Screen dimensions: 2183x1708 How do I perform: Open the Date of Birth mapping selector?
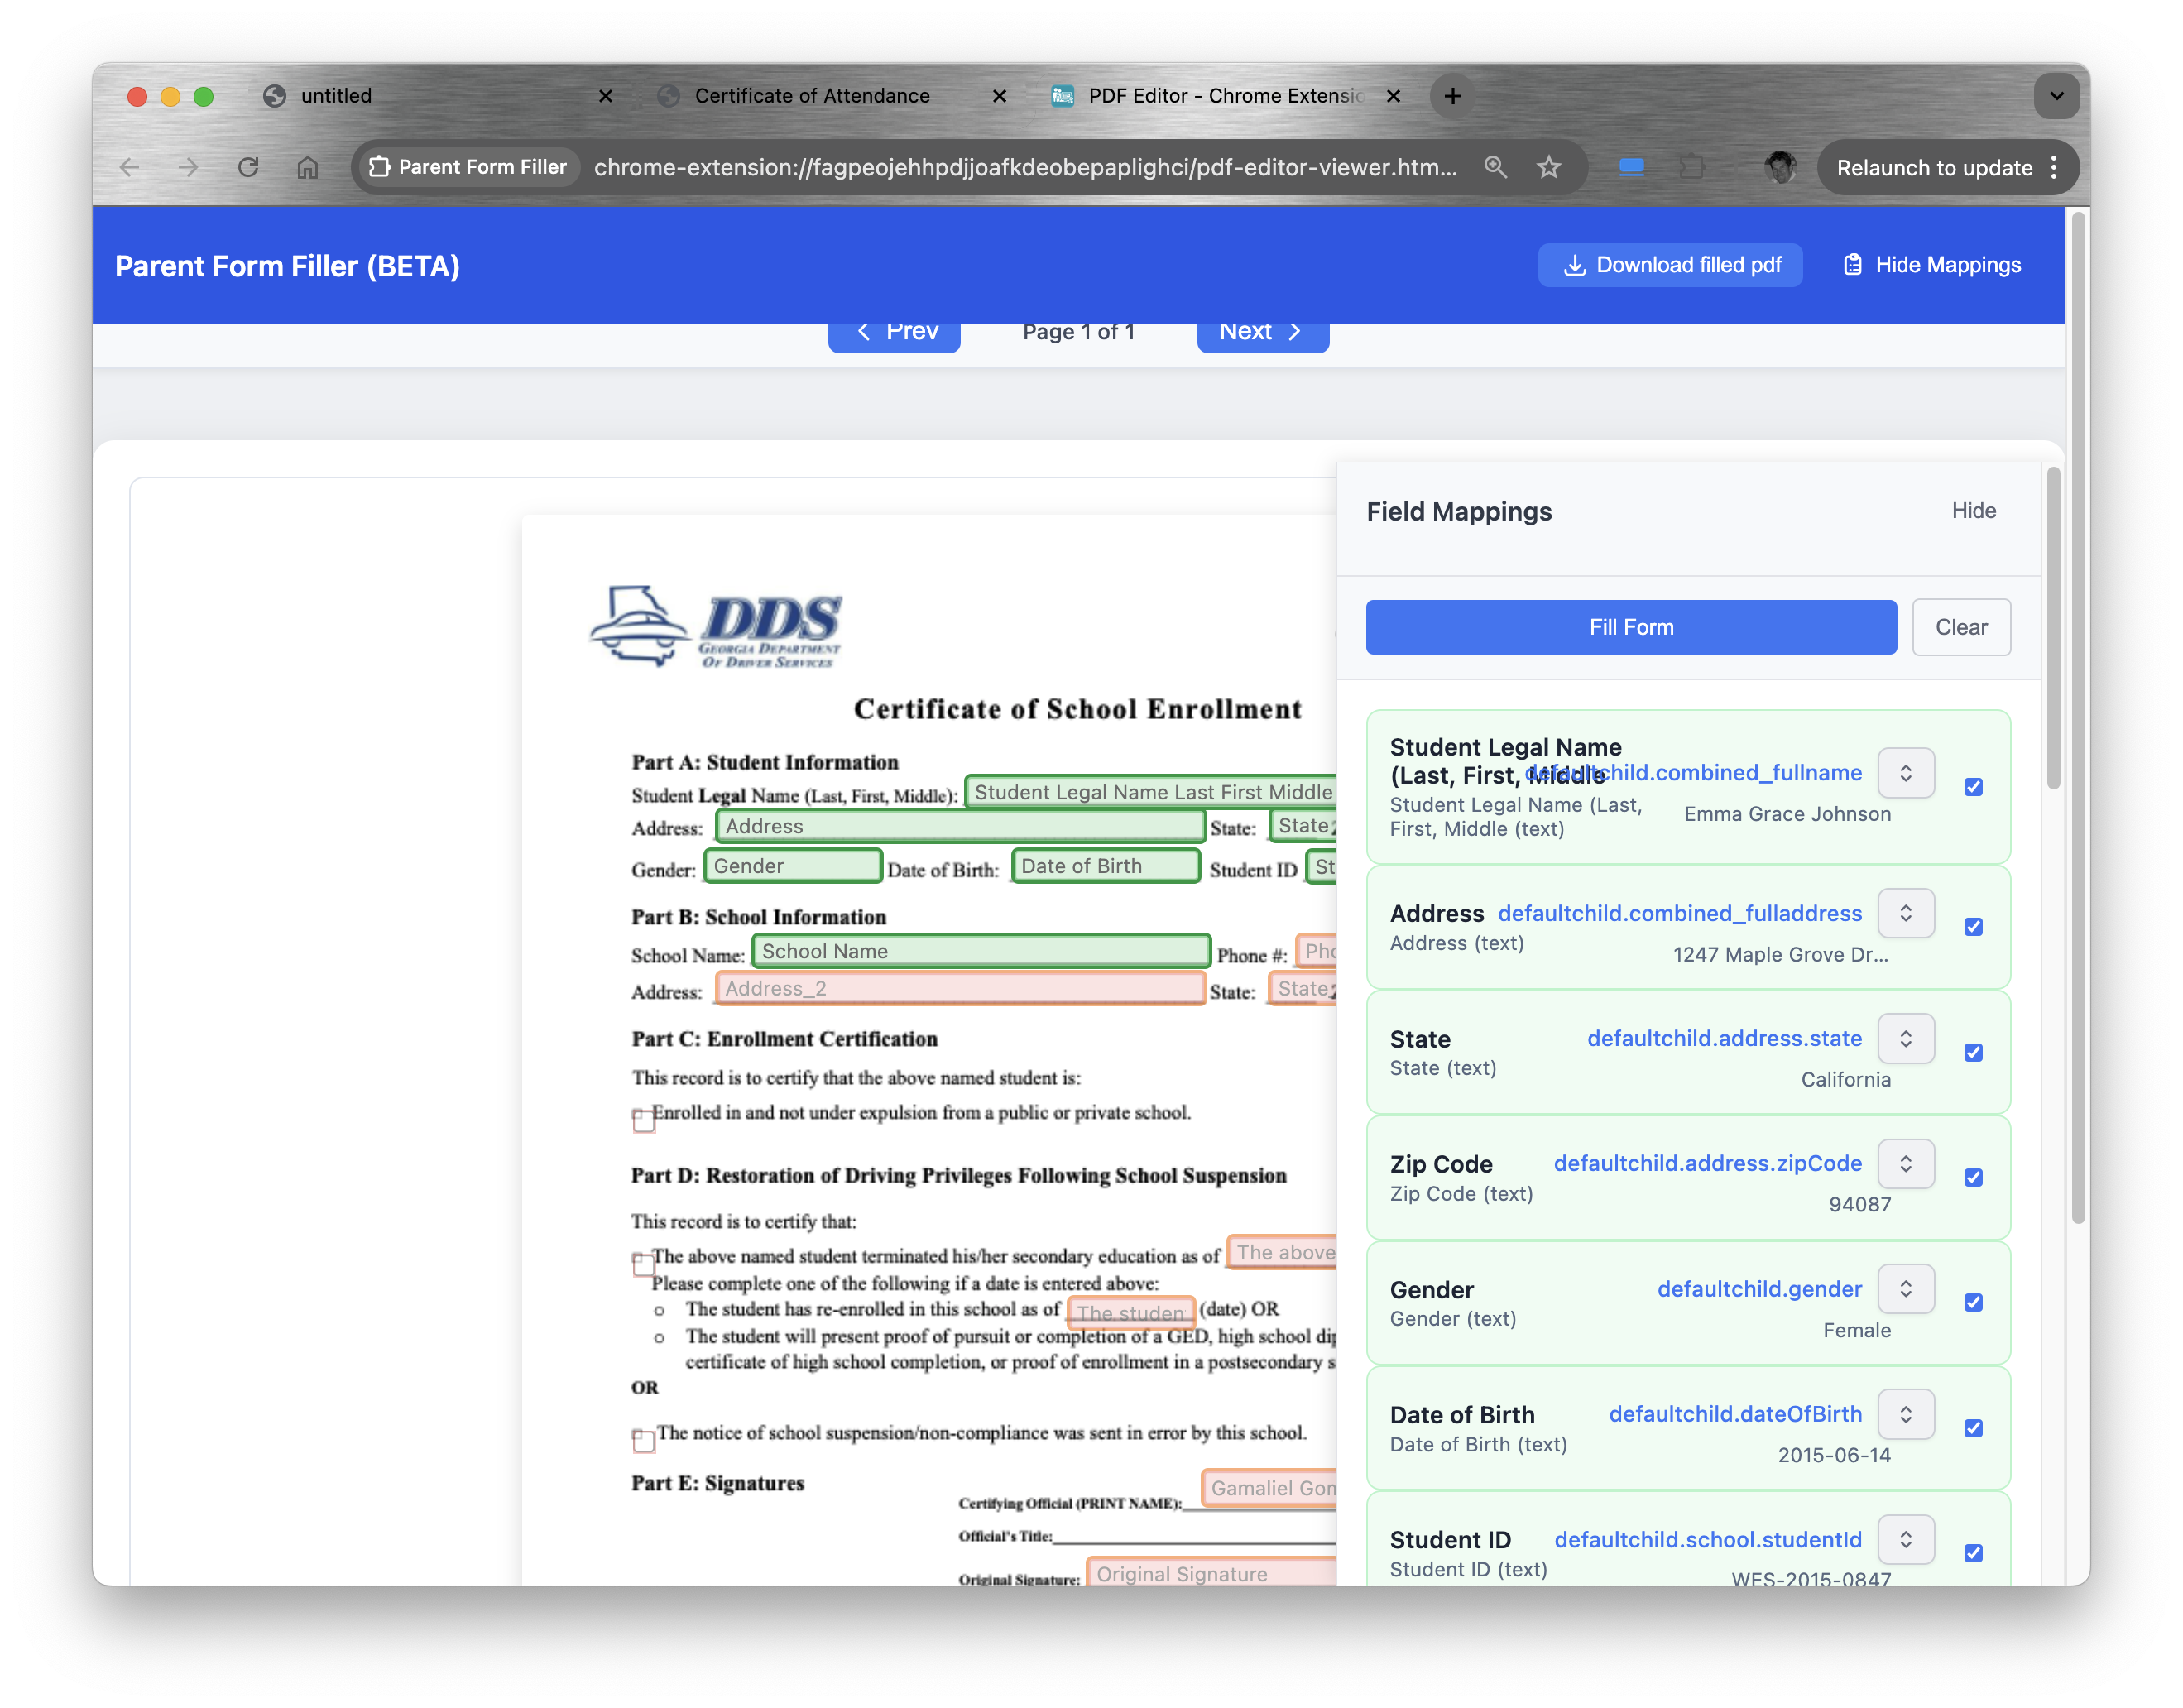pyautogui.click(x=1906, y=1414)
